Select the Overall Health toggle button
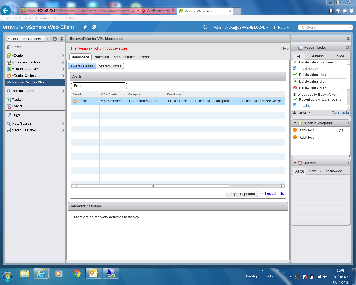Screen dimensions: 356x285 click(82, 66)
